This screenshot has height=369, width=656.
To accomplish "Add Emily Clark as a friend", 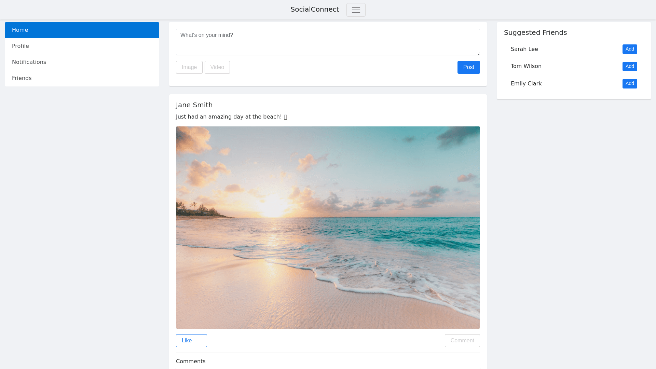I will tap(629, 84).
